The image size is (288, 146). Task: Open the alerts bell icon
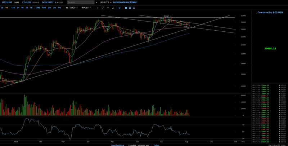(134, 8)
